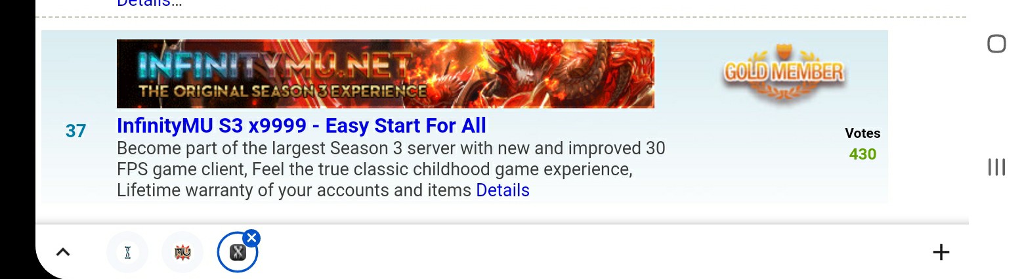This screenshot has width=1024, height=279.
Task: Close the active X tab
Action: point(251,238)
